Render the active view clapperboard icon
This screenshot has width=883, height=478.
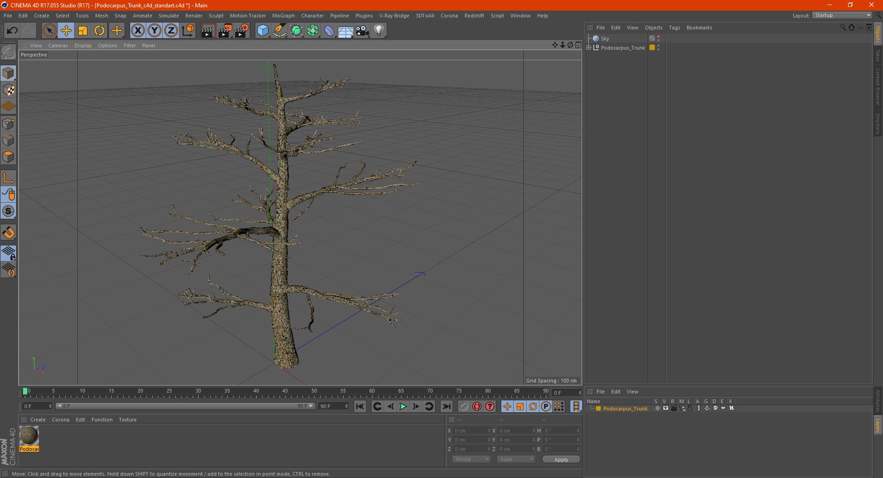(x=208, y=31)
